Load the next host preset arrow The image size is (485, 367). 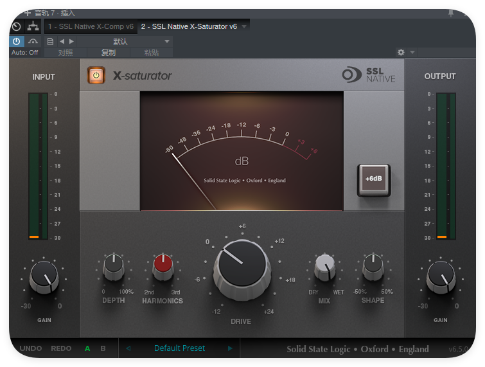click(x=71, y=42)
